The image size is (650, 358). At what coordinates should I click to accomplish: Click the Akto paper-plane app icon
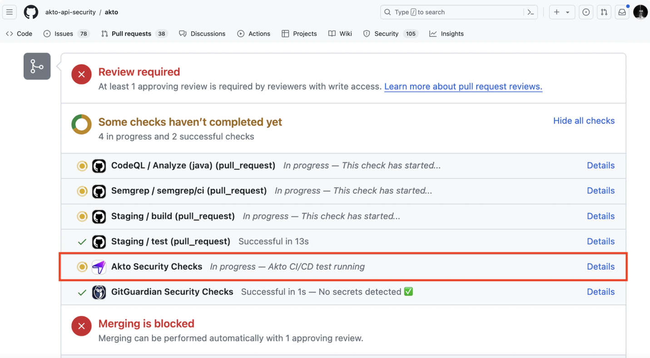click(99, 267)
